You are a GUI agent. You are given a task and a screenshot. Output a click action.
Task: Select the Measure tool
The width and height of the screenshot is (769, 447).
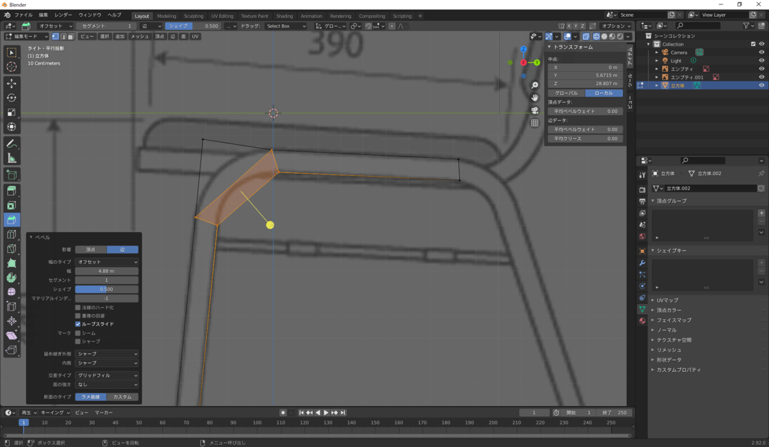pos(12,158)
